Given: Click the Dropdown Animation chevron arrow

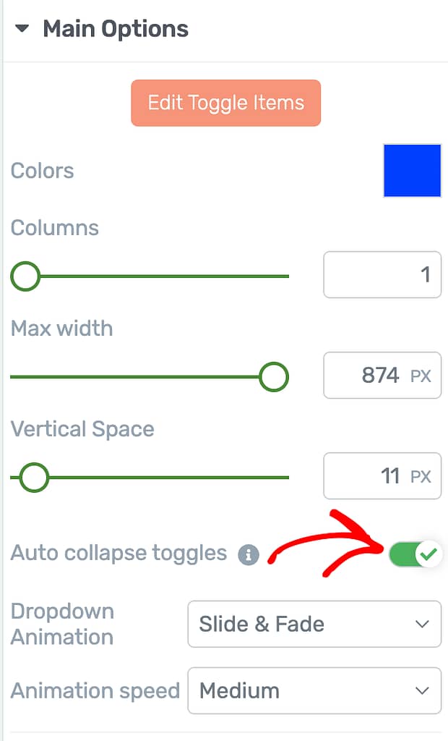Looking at the screenshot, I should 422,624.
